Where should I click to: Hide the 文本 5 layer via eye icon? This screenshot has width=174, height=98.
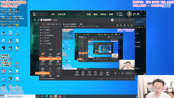pyautogui.click(x=41, y=27)
